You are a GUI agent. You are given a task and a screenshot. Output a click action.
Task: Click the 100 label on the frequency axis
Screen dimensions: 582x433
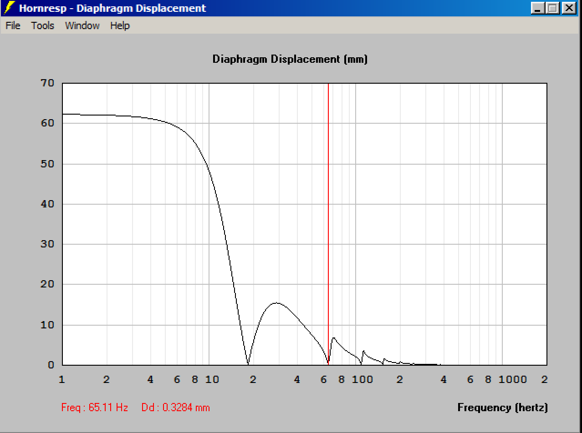362,379
